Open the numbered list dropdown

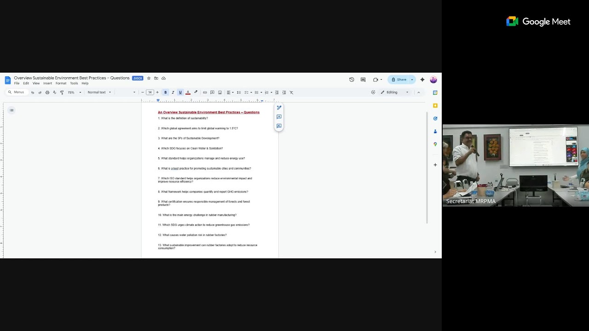coord(268,92)
